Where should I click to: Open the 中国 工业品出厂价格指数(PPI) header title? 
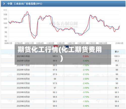pyautogui.click(x=25, y=4)
